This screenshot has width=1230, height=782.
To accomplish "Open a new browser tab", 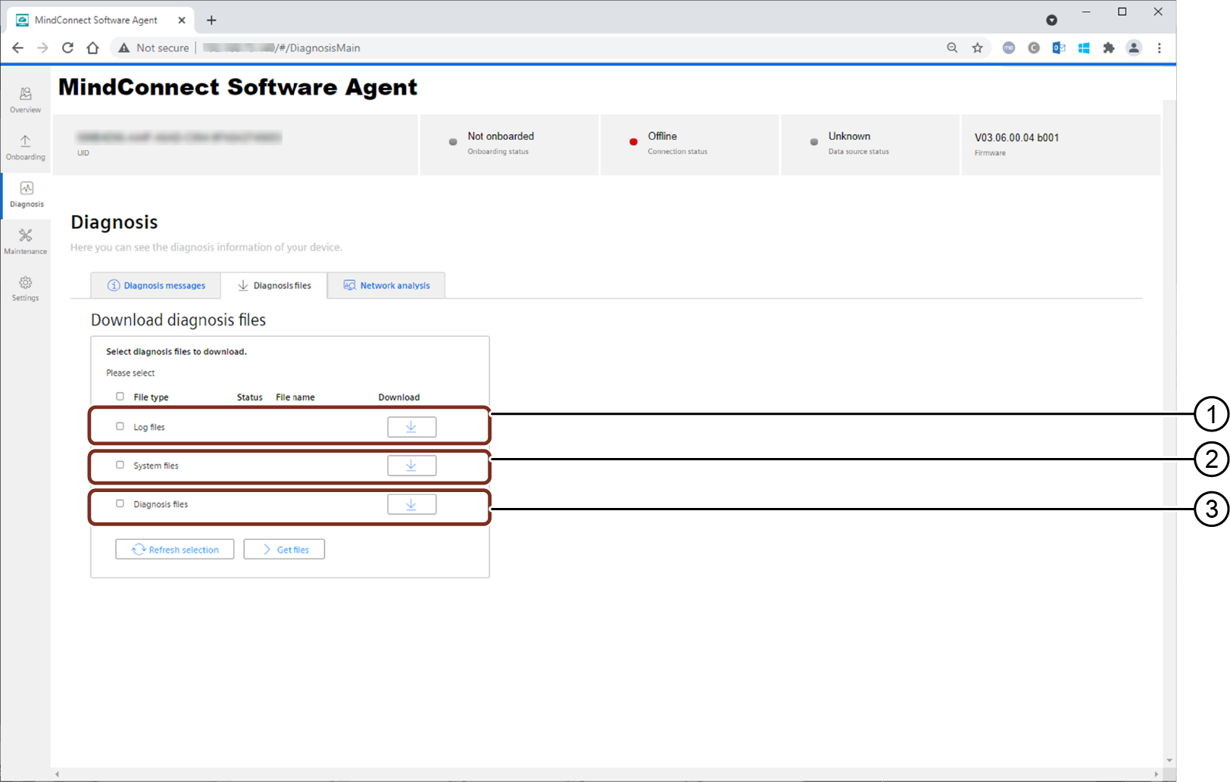I will click(x=211, y=20).
